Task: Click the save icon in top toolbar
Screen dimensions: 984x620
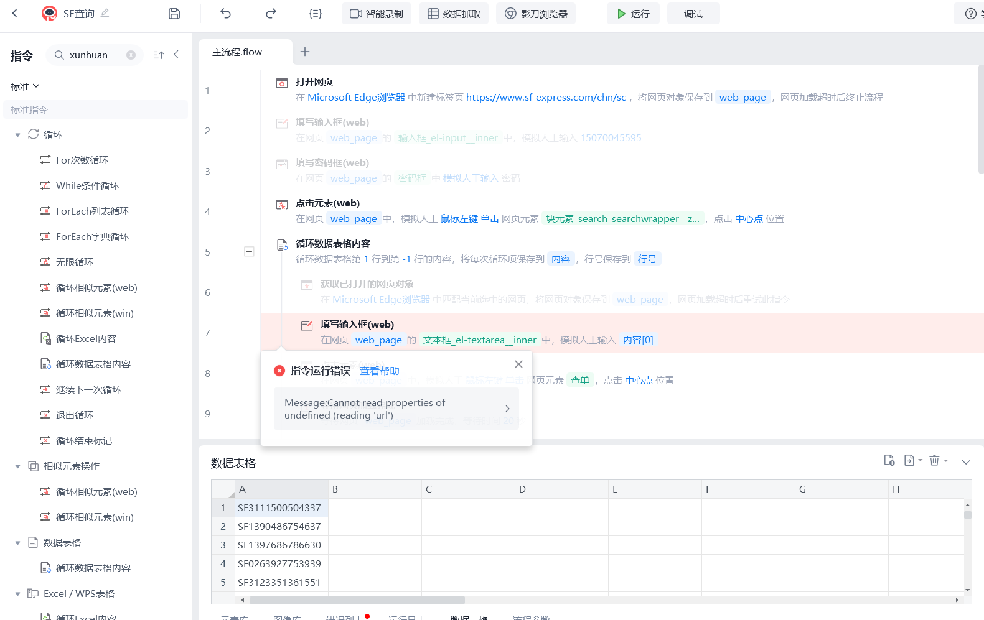Action: (x=174, y=14)
